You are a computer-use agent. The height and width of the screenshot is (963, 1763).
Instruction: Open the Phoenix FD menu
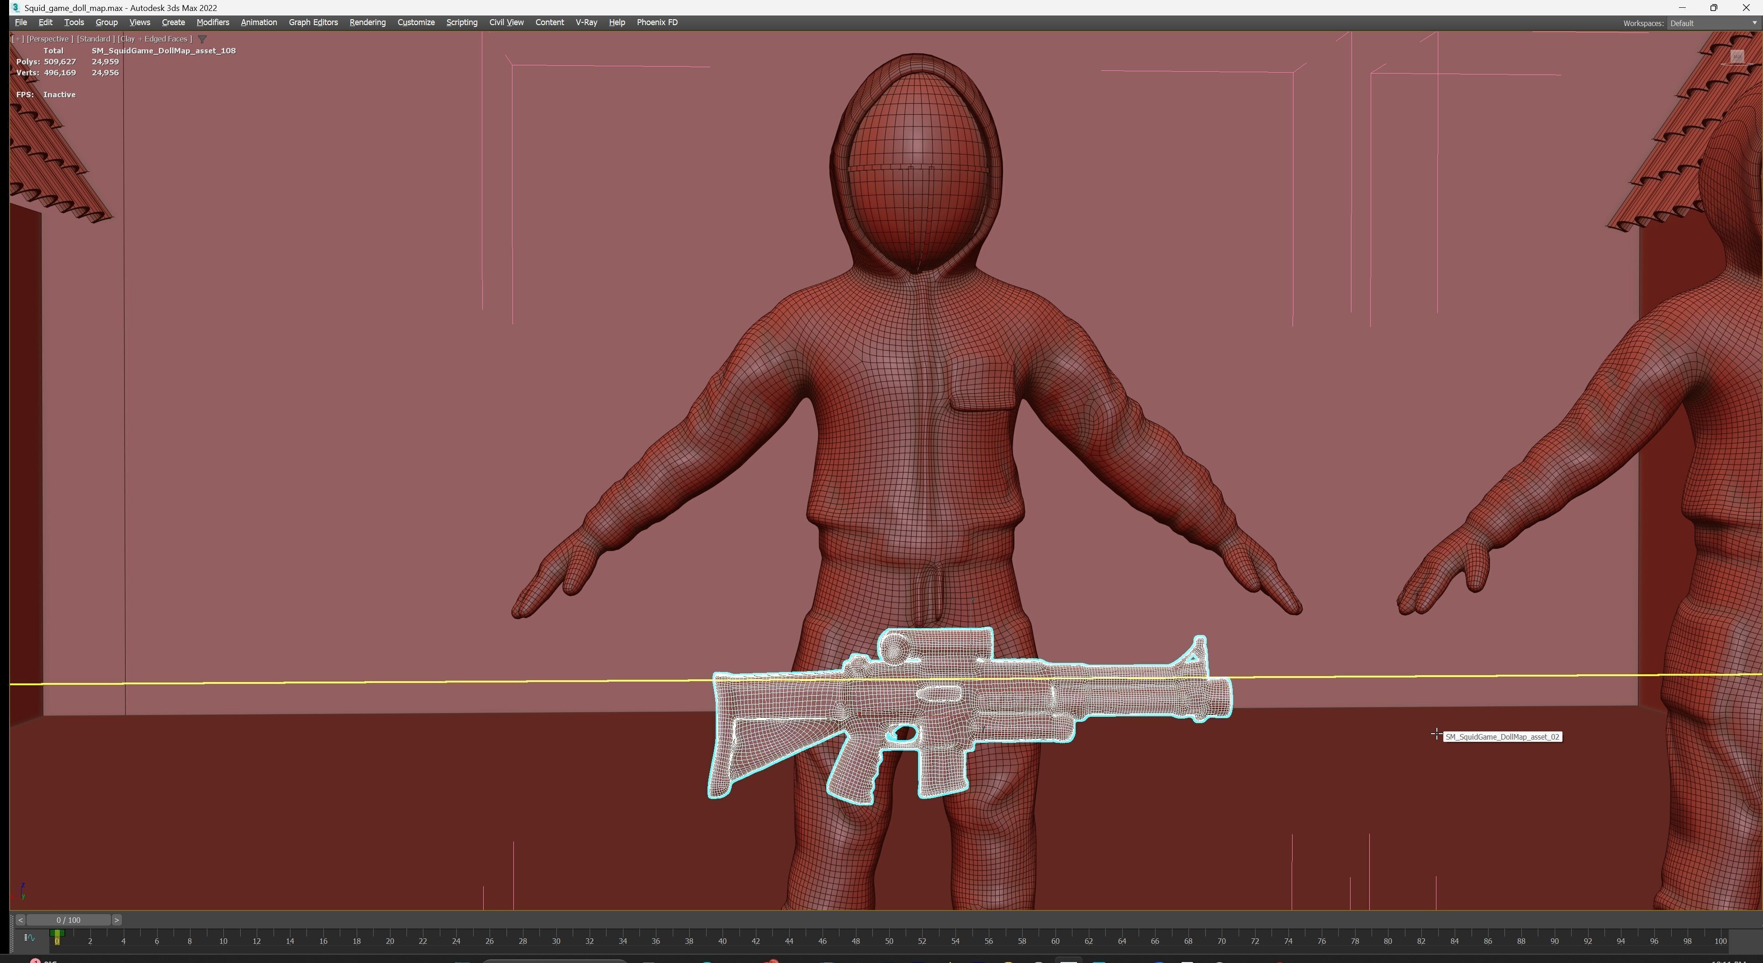pos(657,22)
